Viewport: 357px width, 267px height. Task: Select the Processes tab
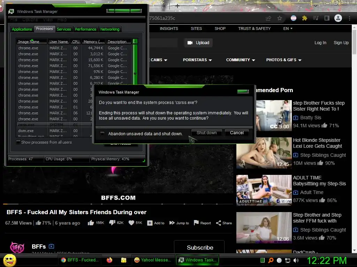(x=44, y=29)
